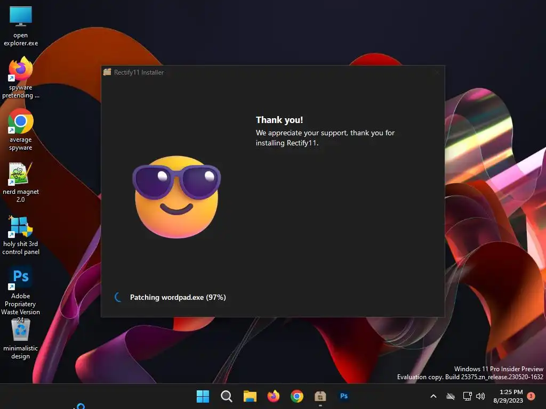Select the 'holy shit 3rd control panel' shortcut
The height and width of the screenshot is (409, 546).
coord(21,235)
